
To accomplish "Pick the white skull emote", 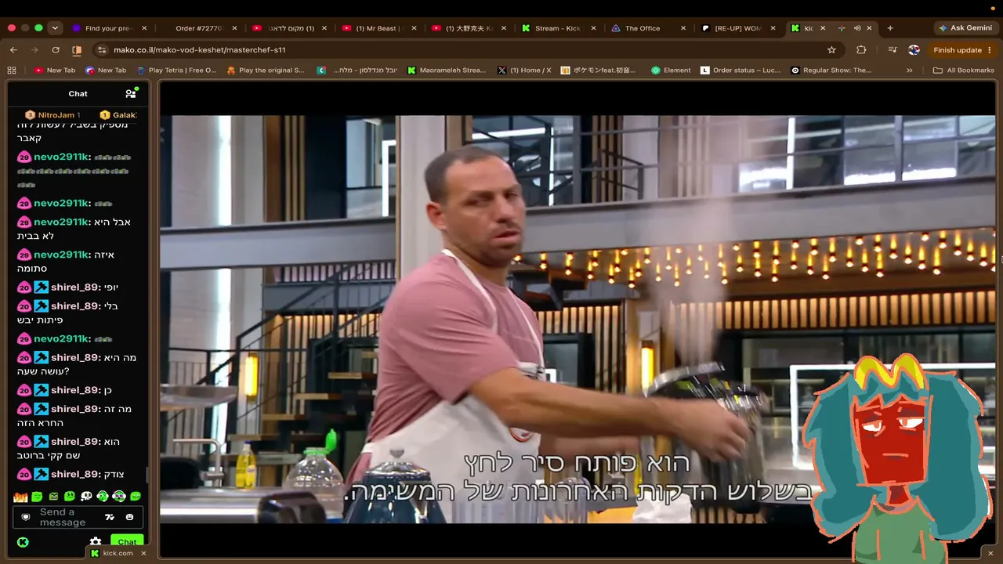I will pos(86,497).
